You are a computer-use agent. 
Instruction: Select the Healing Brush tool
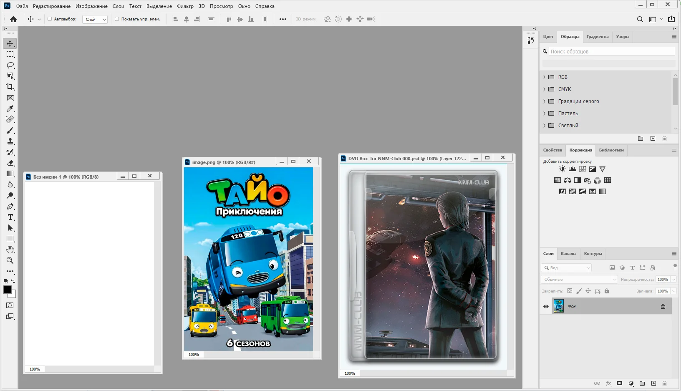10,119
